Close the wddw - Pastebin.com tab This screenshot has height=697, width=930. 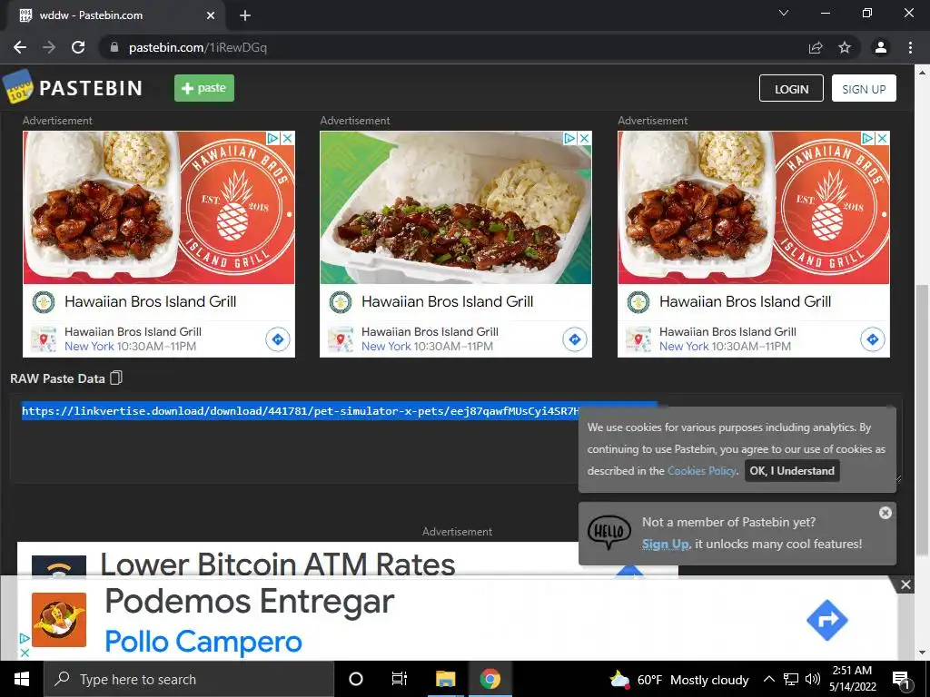[211, 15]
